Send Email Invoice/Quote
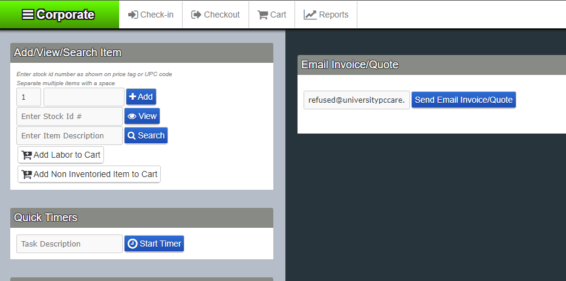The image size is (566, 281). [463, 100]
